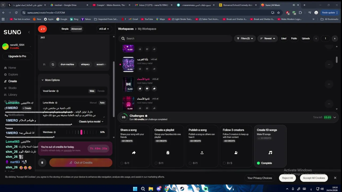
Task: Collapse the Challenges panel chevron
Action: point(335,117)
